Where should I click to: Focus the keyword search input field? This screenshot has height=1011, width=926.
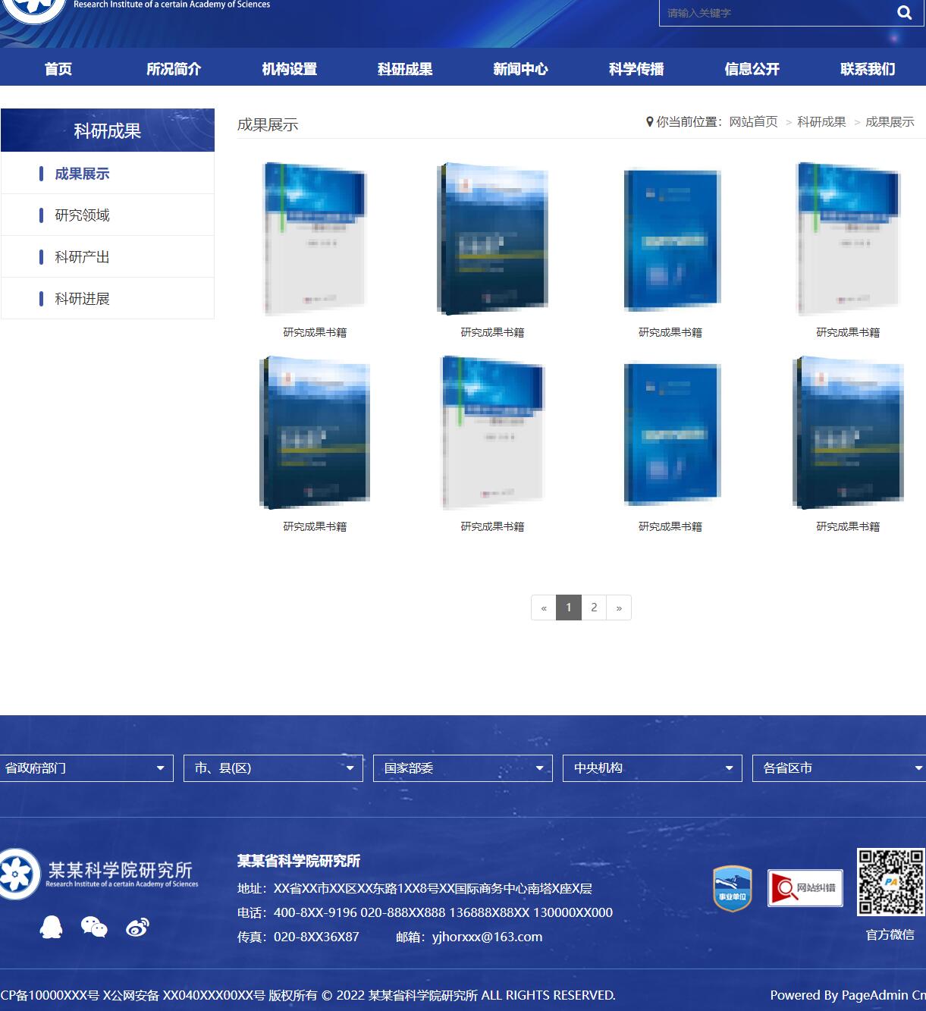click(774, 13)
